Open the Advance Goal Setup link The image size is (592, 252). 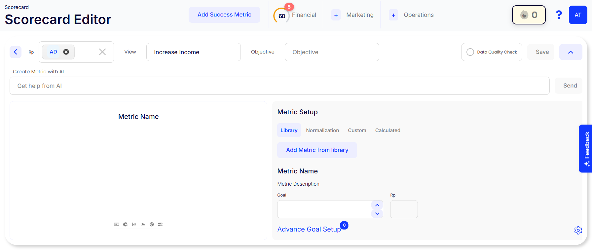[309, 229]
